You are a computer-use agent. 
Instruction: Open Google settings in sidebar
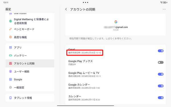pos(30,79)
